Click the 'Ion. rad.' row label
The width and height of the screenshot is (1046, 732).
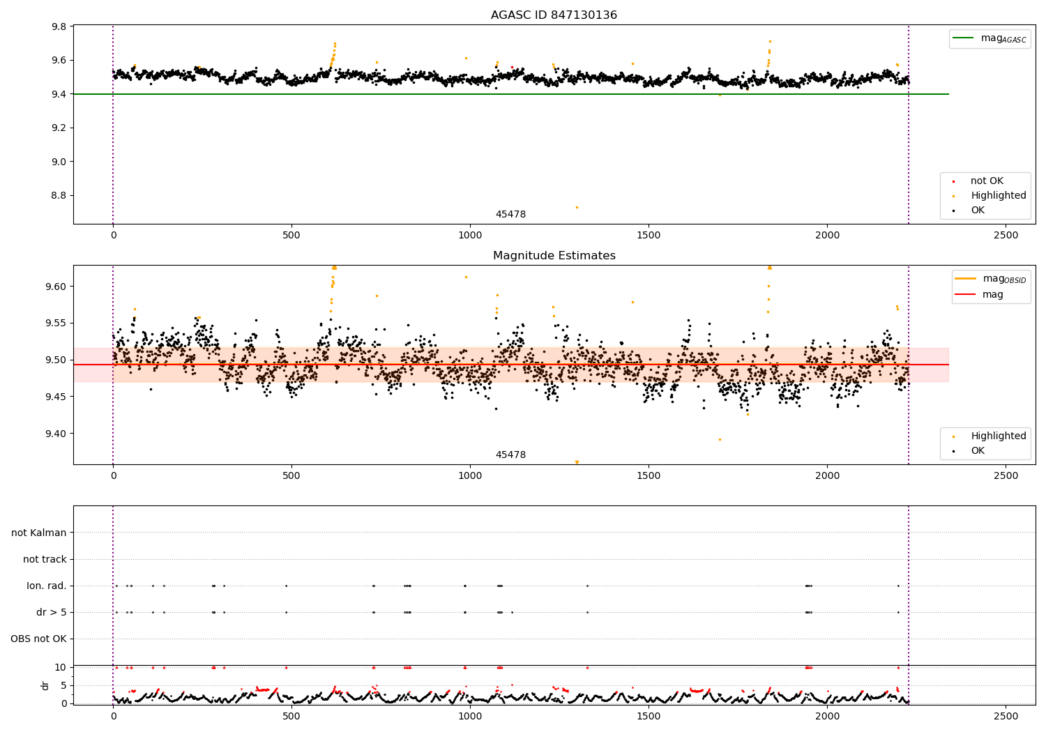pyautogui.click(x=47, y=586)
